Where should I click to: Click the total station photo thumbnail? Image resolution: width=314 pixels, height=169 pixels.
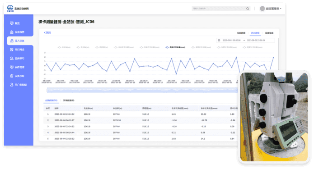click(x=274, y=117)
